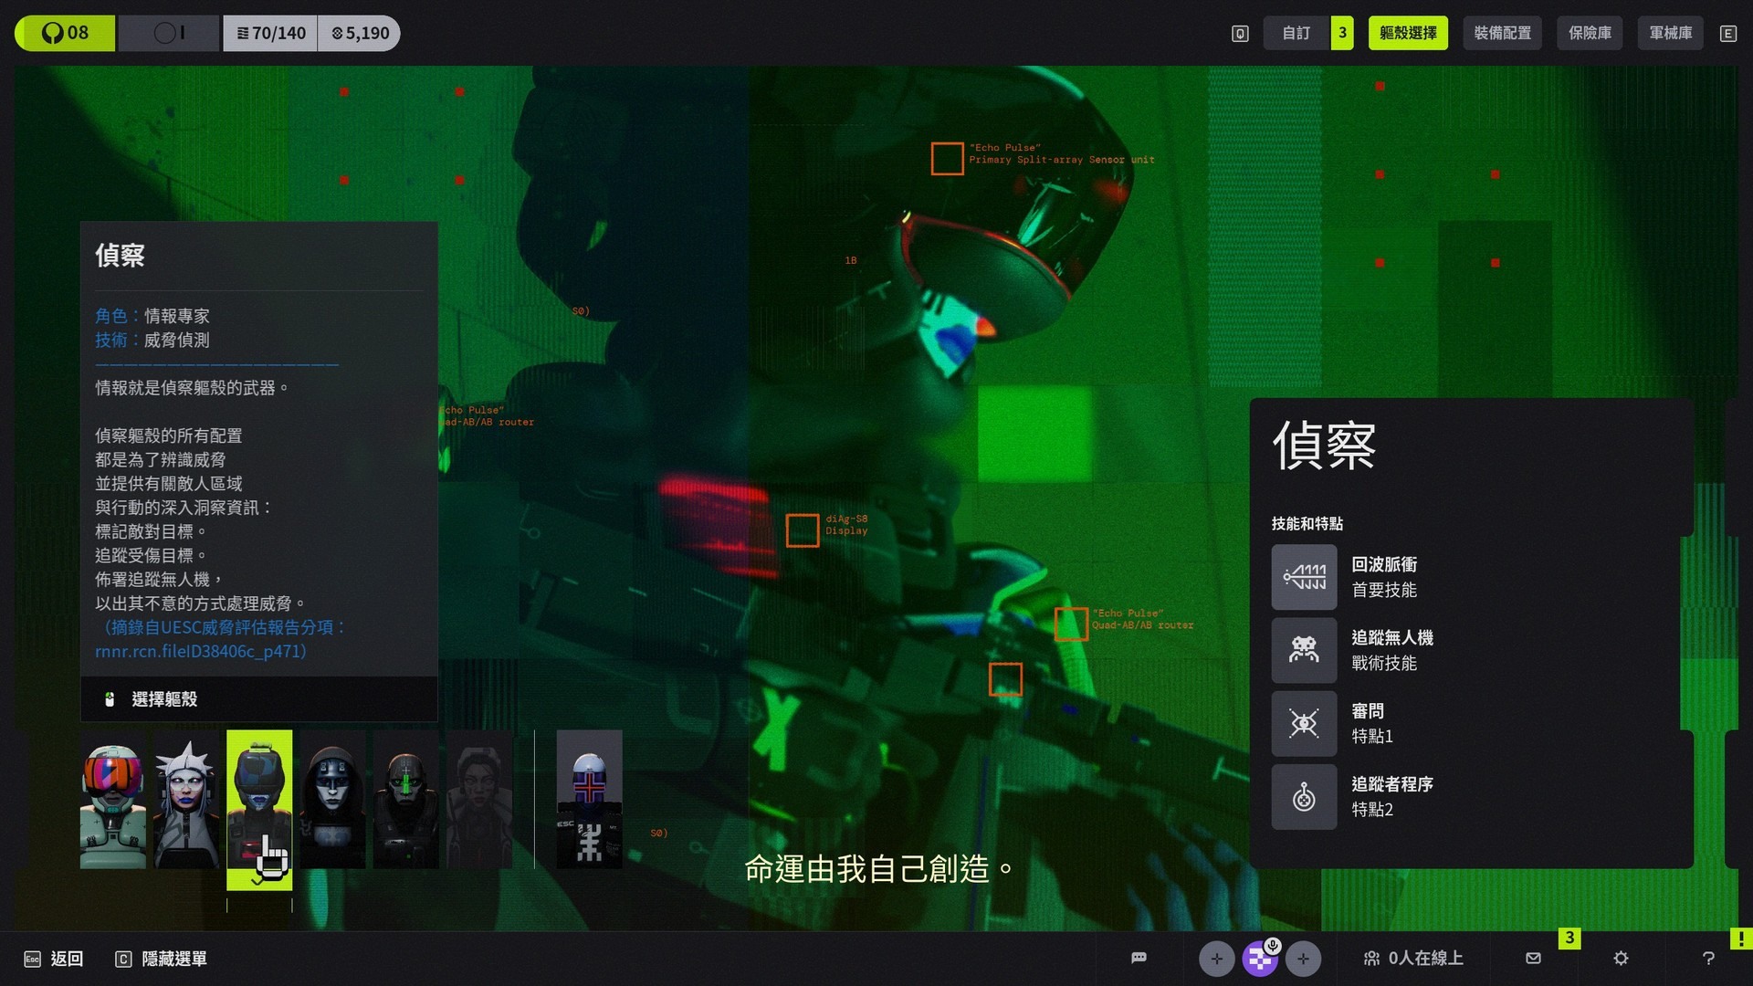The height and width of the screenshot is (986, 1753).
Task: Open the mail inbox icon
Action: pyautogui.click(x=1533, y=958)
